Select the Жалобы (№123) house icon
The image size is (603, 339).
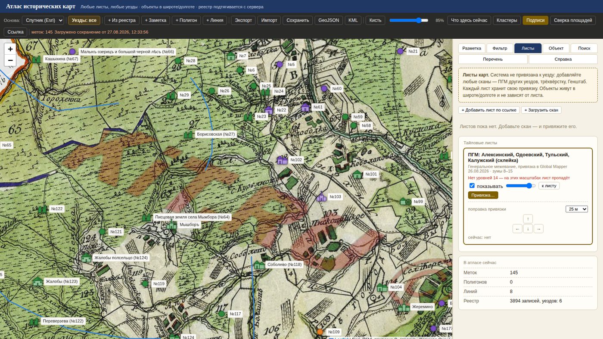(38, 282)
